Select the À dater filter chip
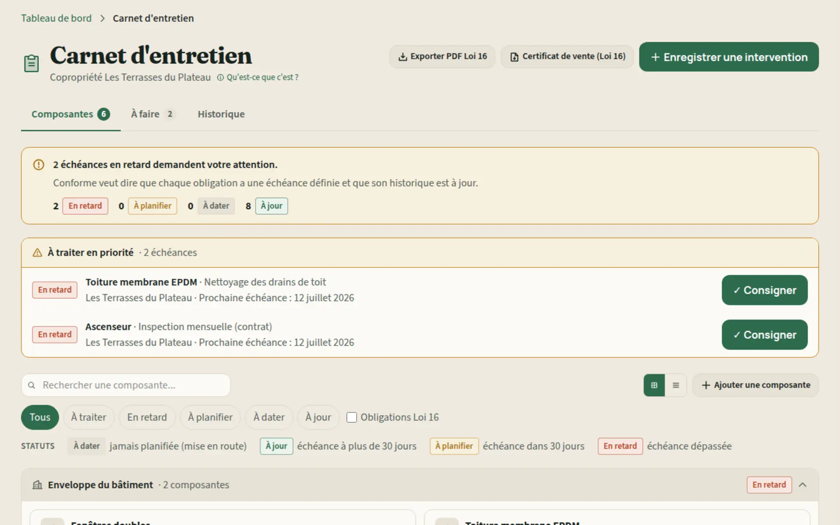 (269, 417)
